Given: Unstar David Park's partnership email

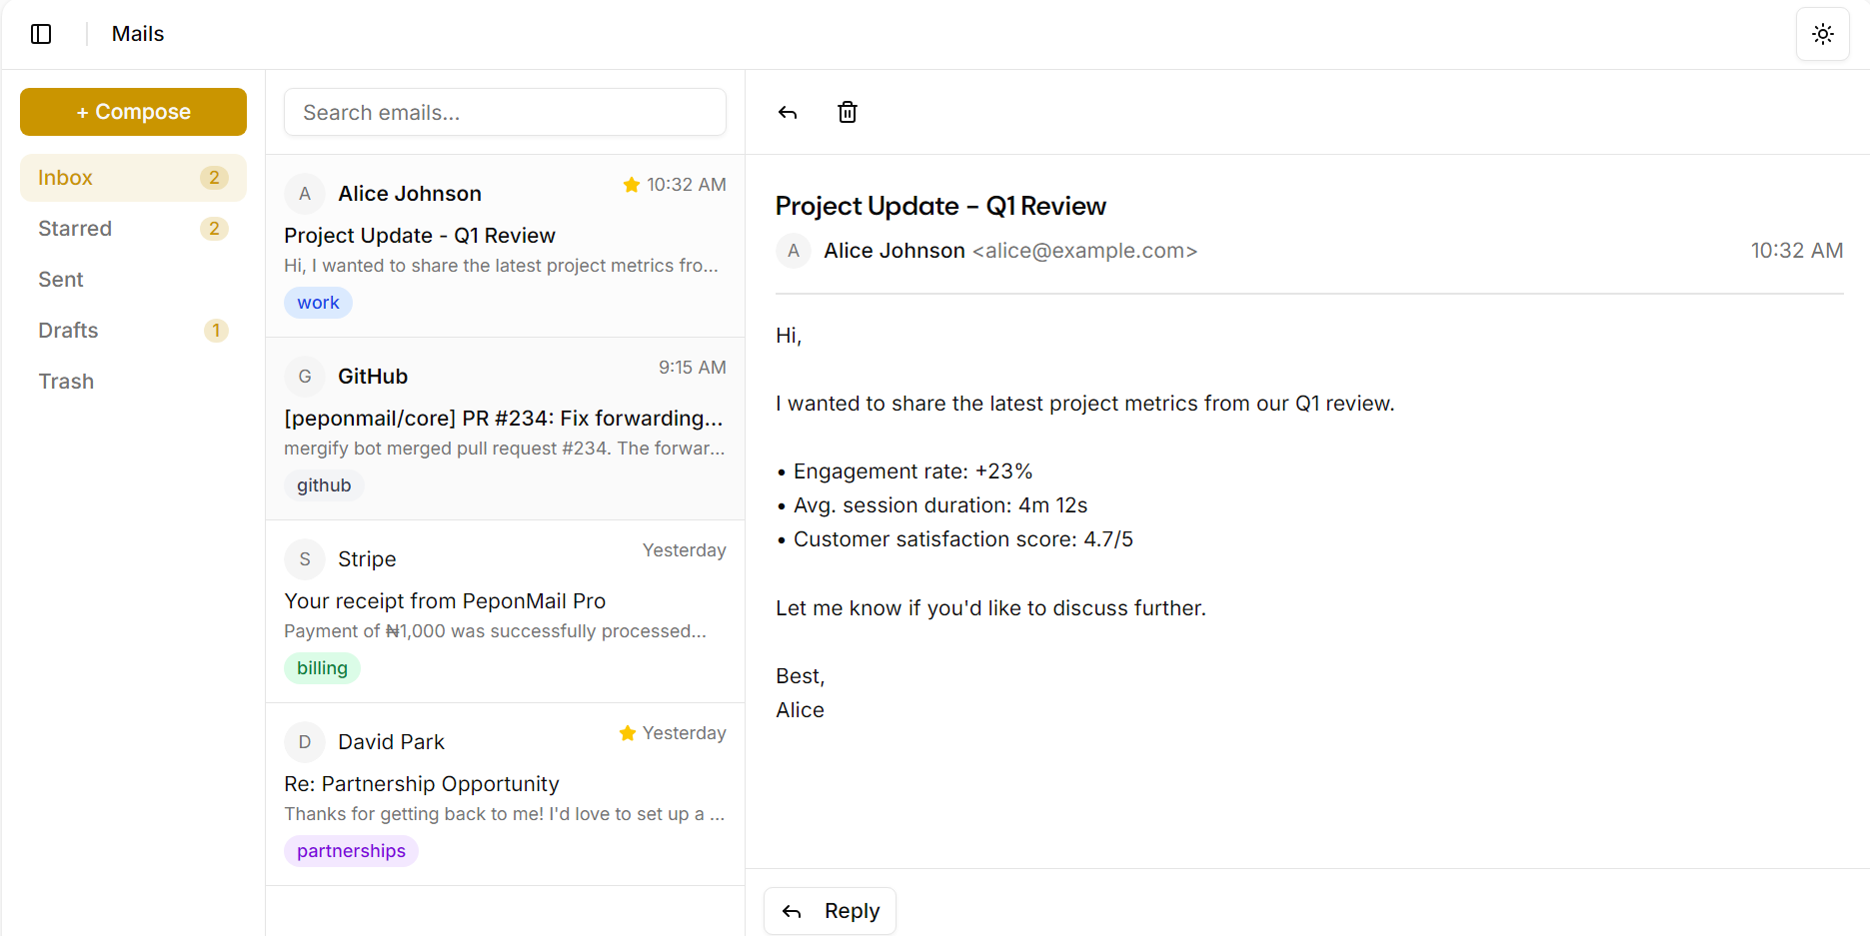Looking at the screenshot, I should pyautogui.click(x=627, y=732).
